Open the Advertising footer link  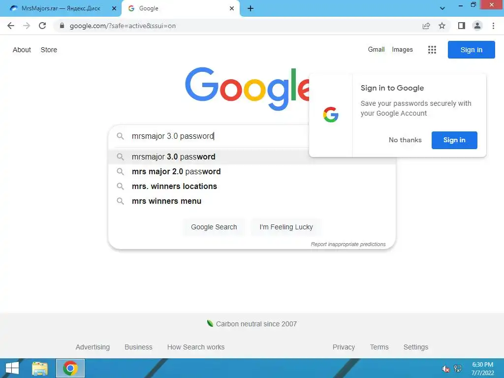coord(93,347)
